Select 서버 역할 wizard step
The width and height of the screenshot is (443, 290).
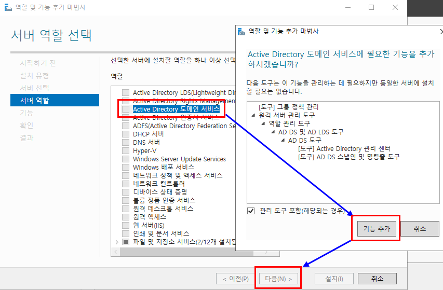[x=55, y=100]
